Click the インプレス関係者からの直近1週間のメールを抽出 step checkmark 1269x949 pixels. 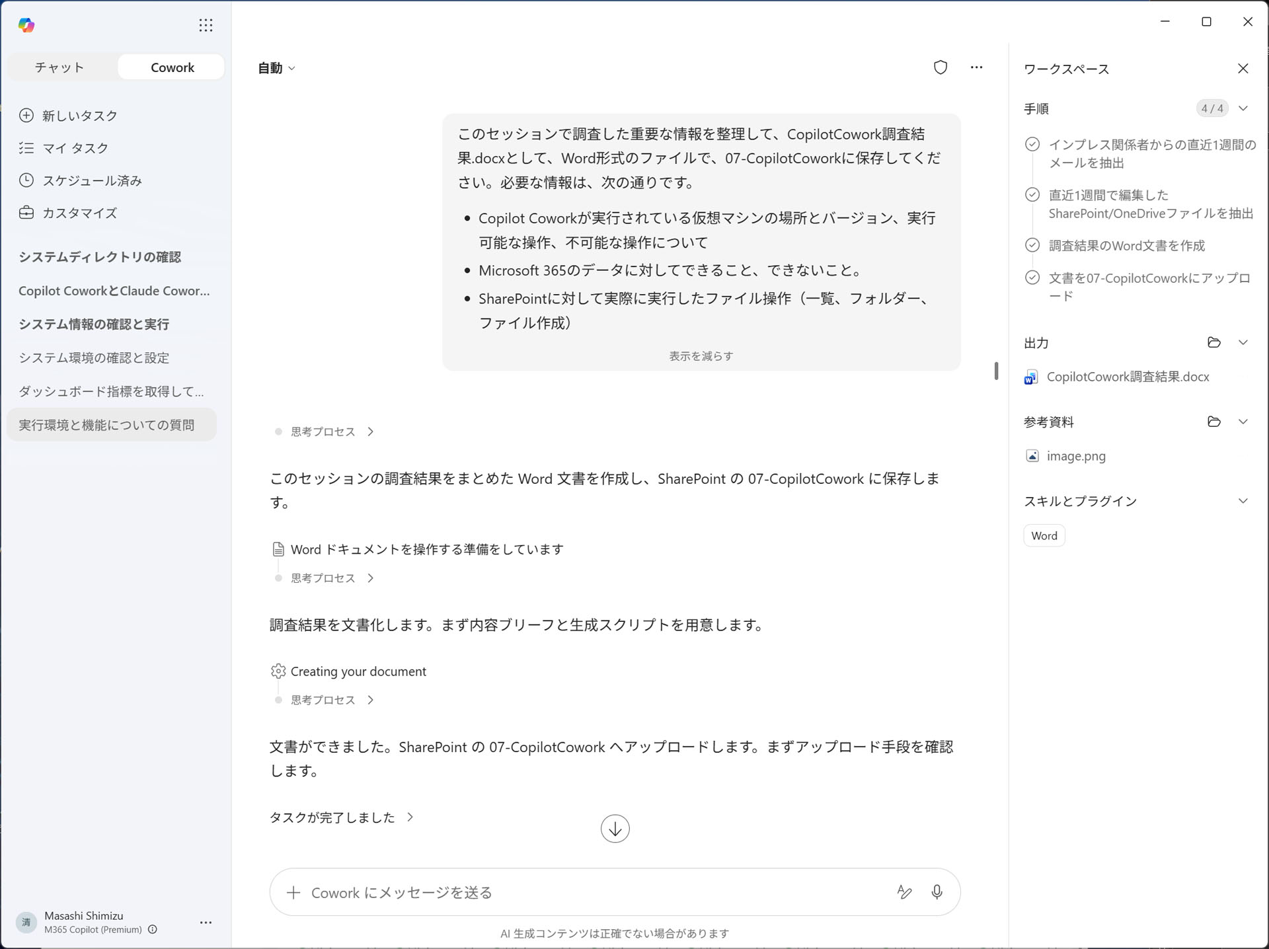1032,144
